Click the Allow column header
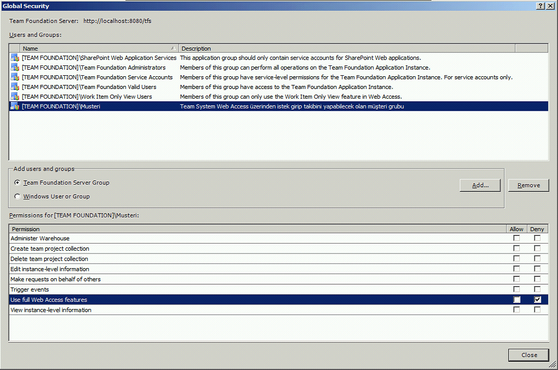Viewport: 558px width, 370px height. click(517, 229)
